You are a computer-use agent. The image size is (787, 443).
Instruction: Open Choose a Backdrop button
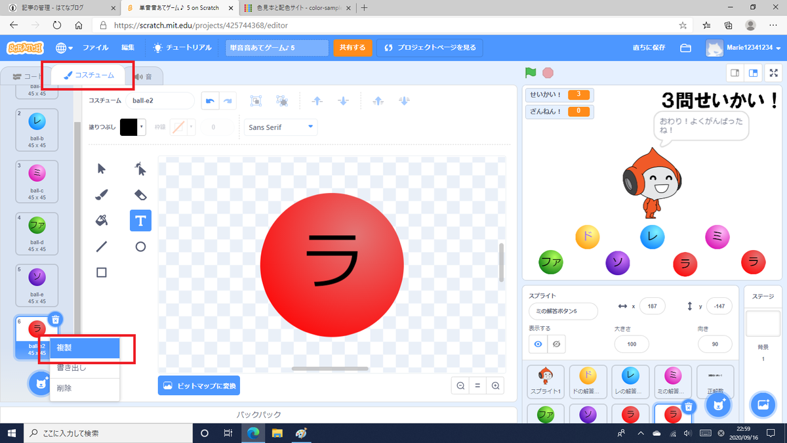tap(763, 405)
